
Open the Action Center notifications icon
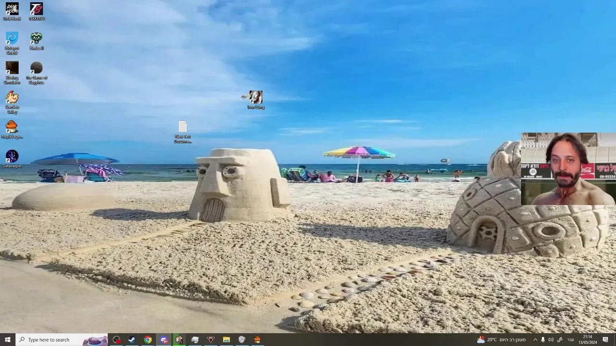(x=606, y=340)
